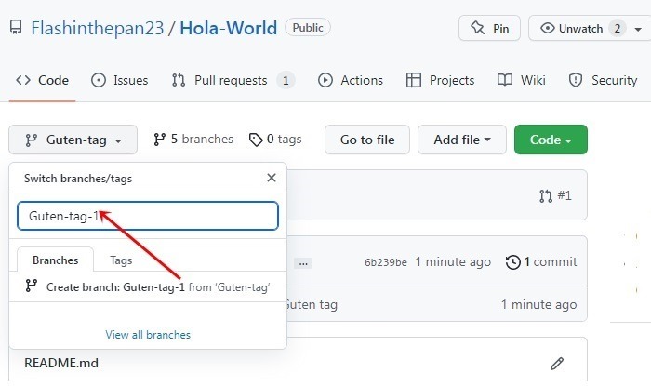Expand the Add file dropdown
Image resolution: width=651 pixels, height=386 pixels.
coord(462,140)
